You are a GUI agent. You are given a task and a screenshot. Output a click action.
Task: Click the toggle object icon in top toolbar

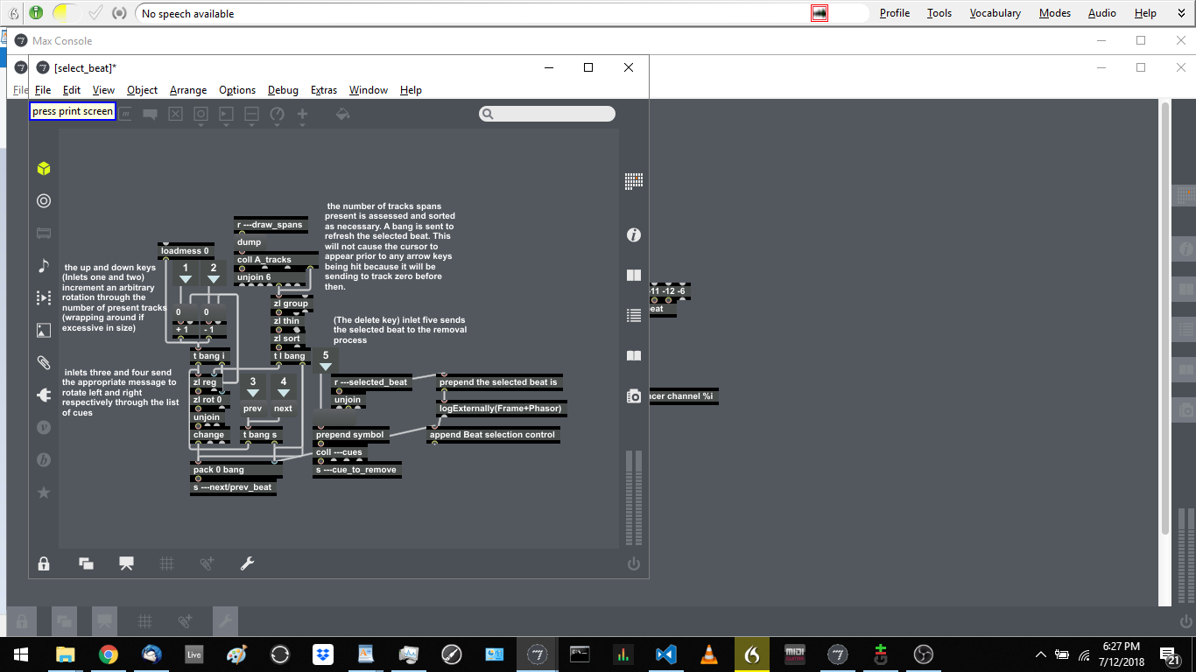[x=175, y=114]
